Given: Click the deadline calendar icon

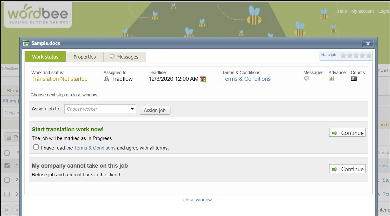Looking at the screenshot, I should (x=203, y=79).
